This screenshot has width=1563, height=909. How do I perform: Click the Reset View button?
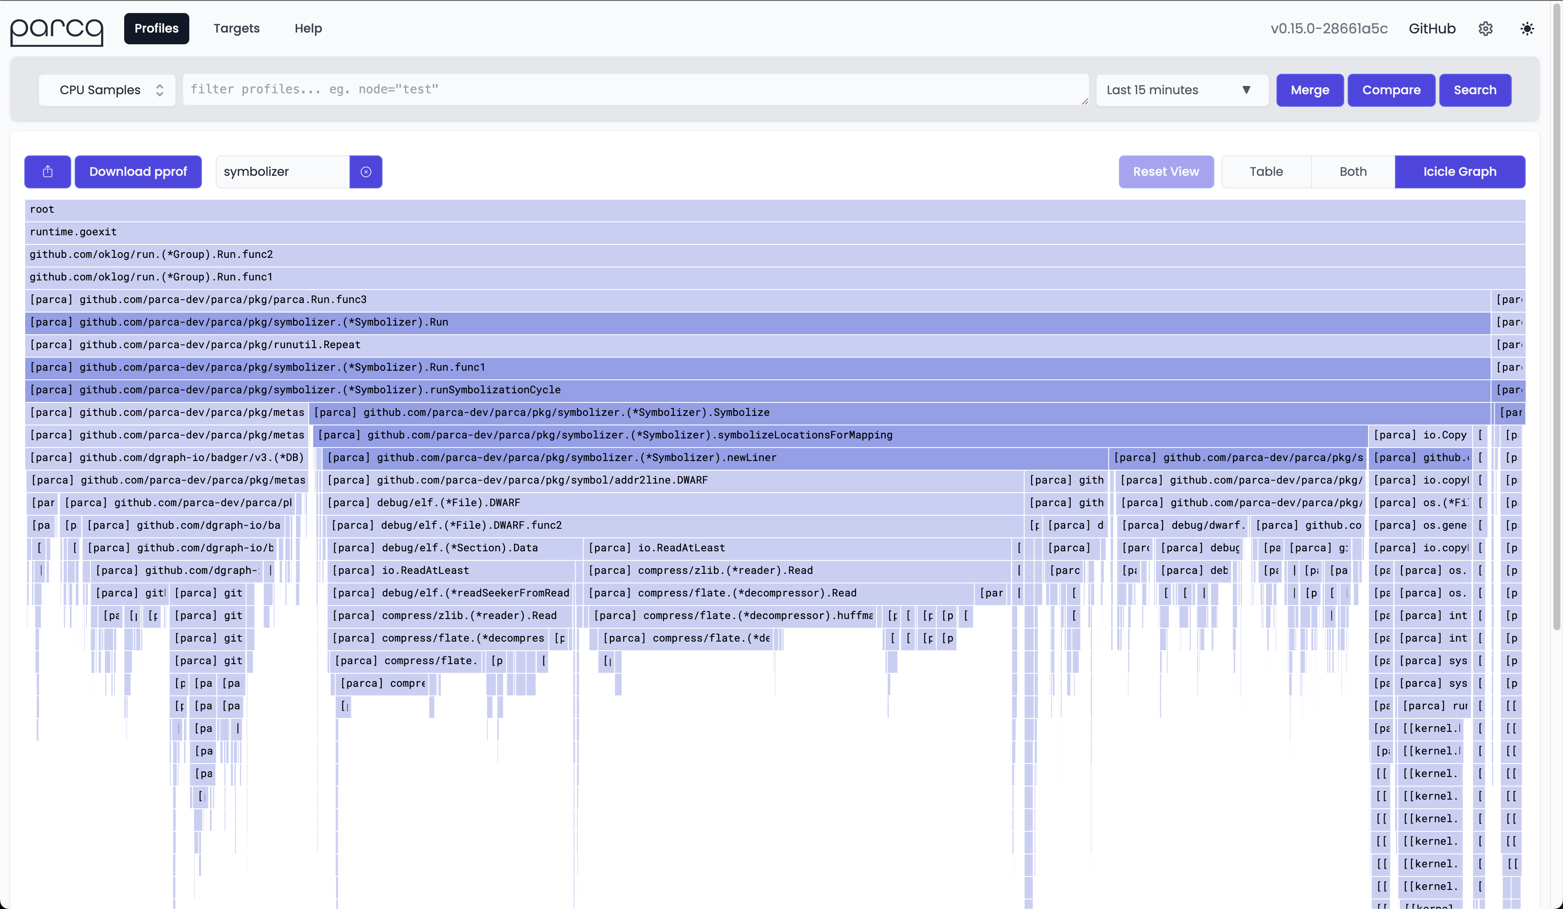[x=1166, y=171]
